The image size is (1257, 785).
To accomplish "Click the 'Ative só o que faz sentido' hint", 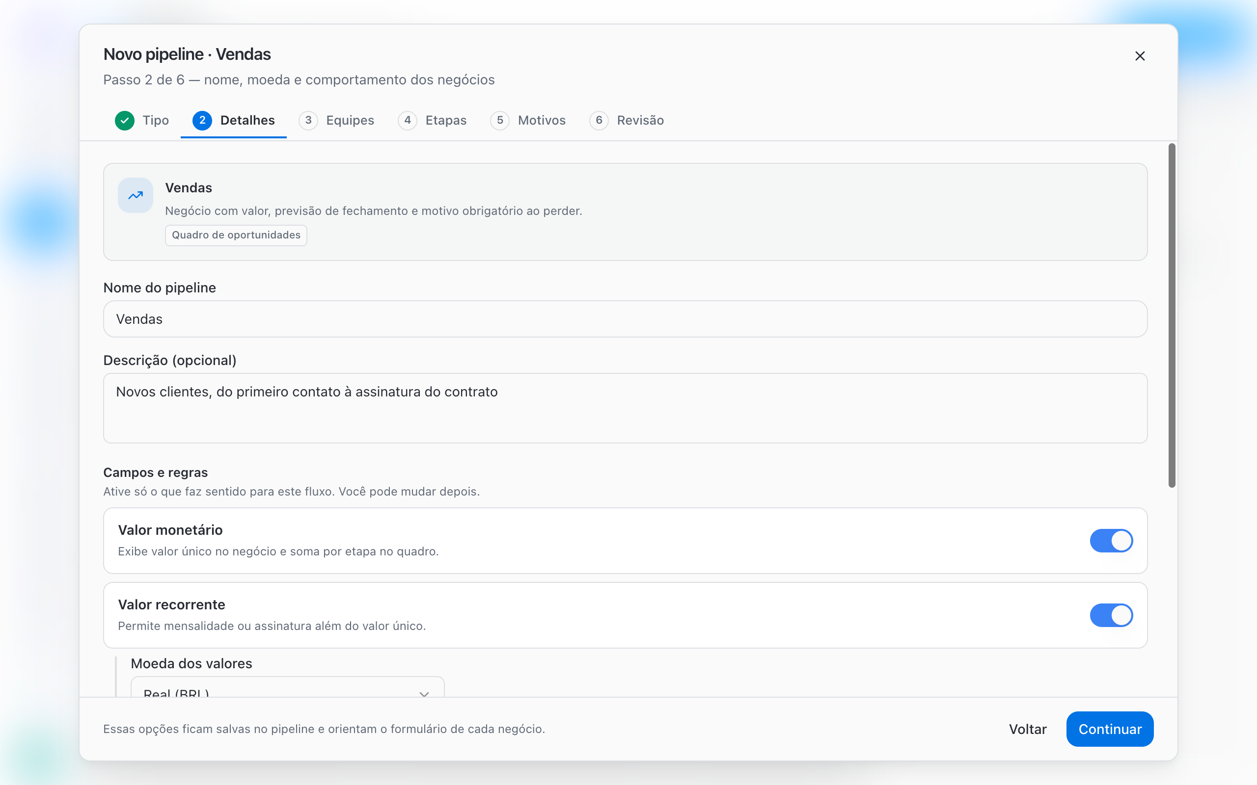I will point(291,492).
